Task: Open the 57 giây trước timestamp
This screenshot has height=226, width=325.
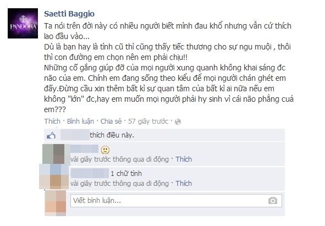Action: (x=148, y=121)
